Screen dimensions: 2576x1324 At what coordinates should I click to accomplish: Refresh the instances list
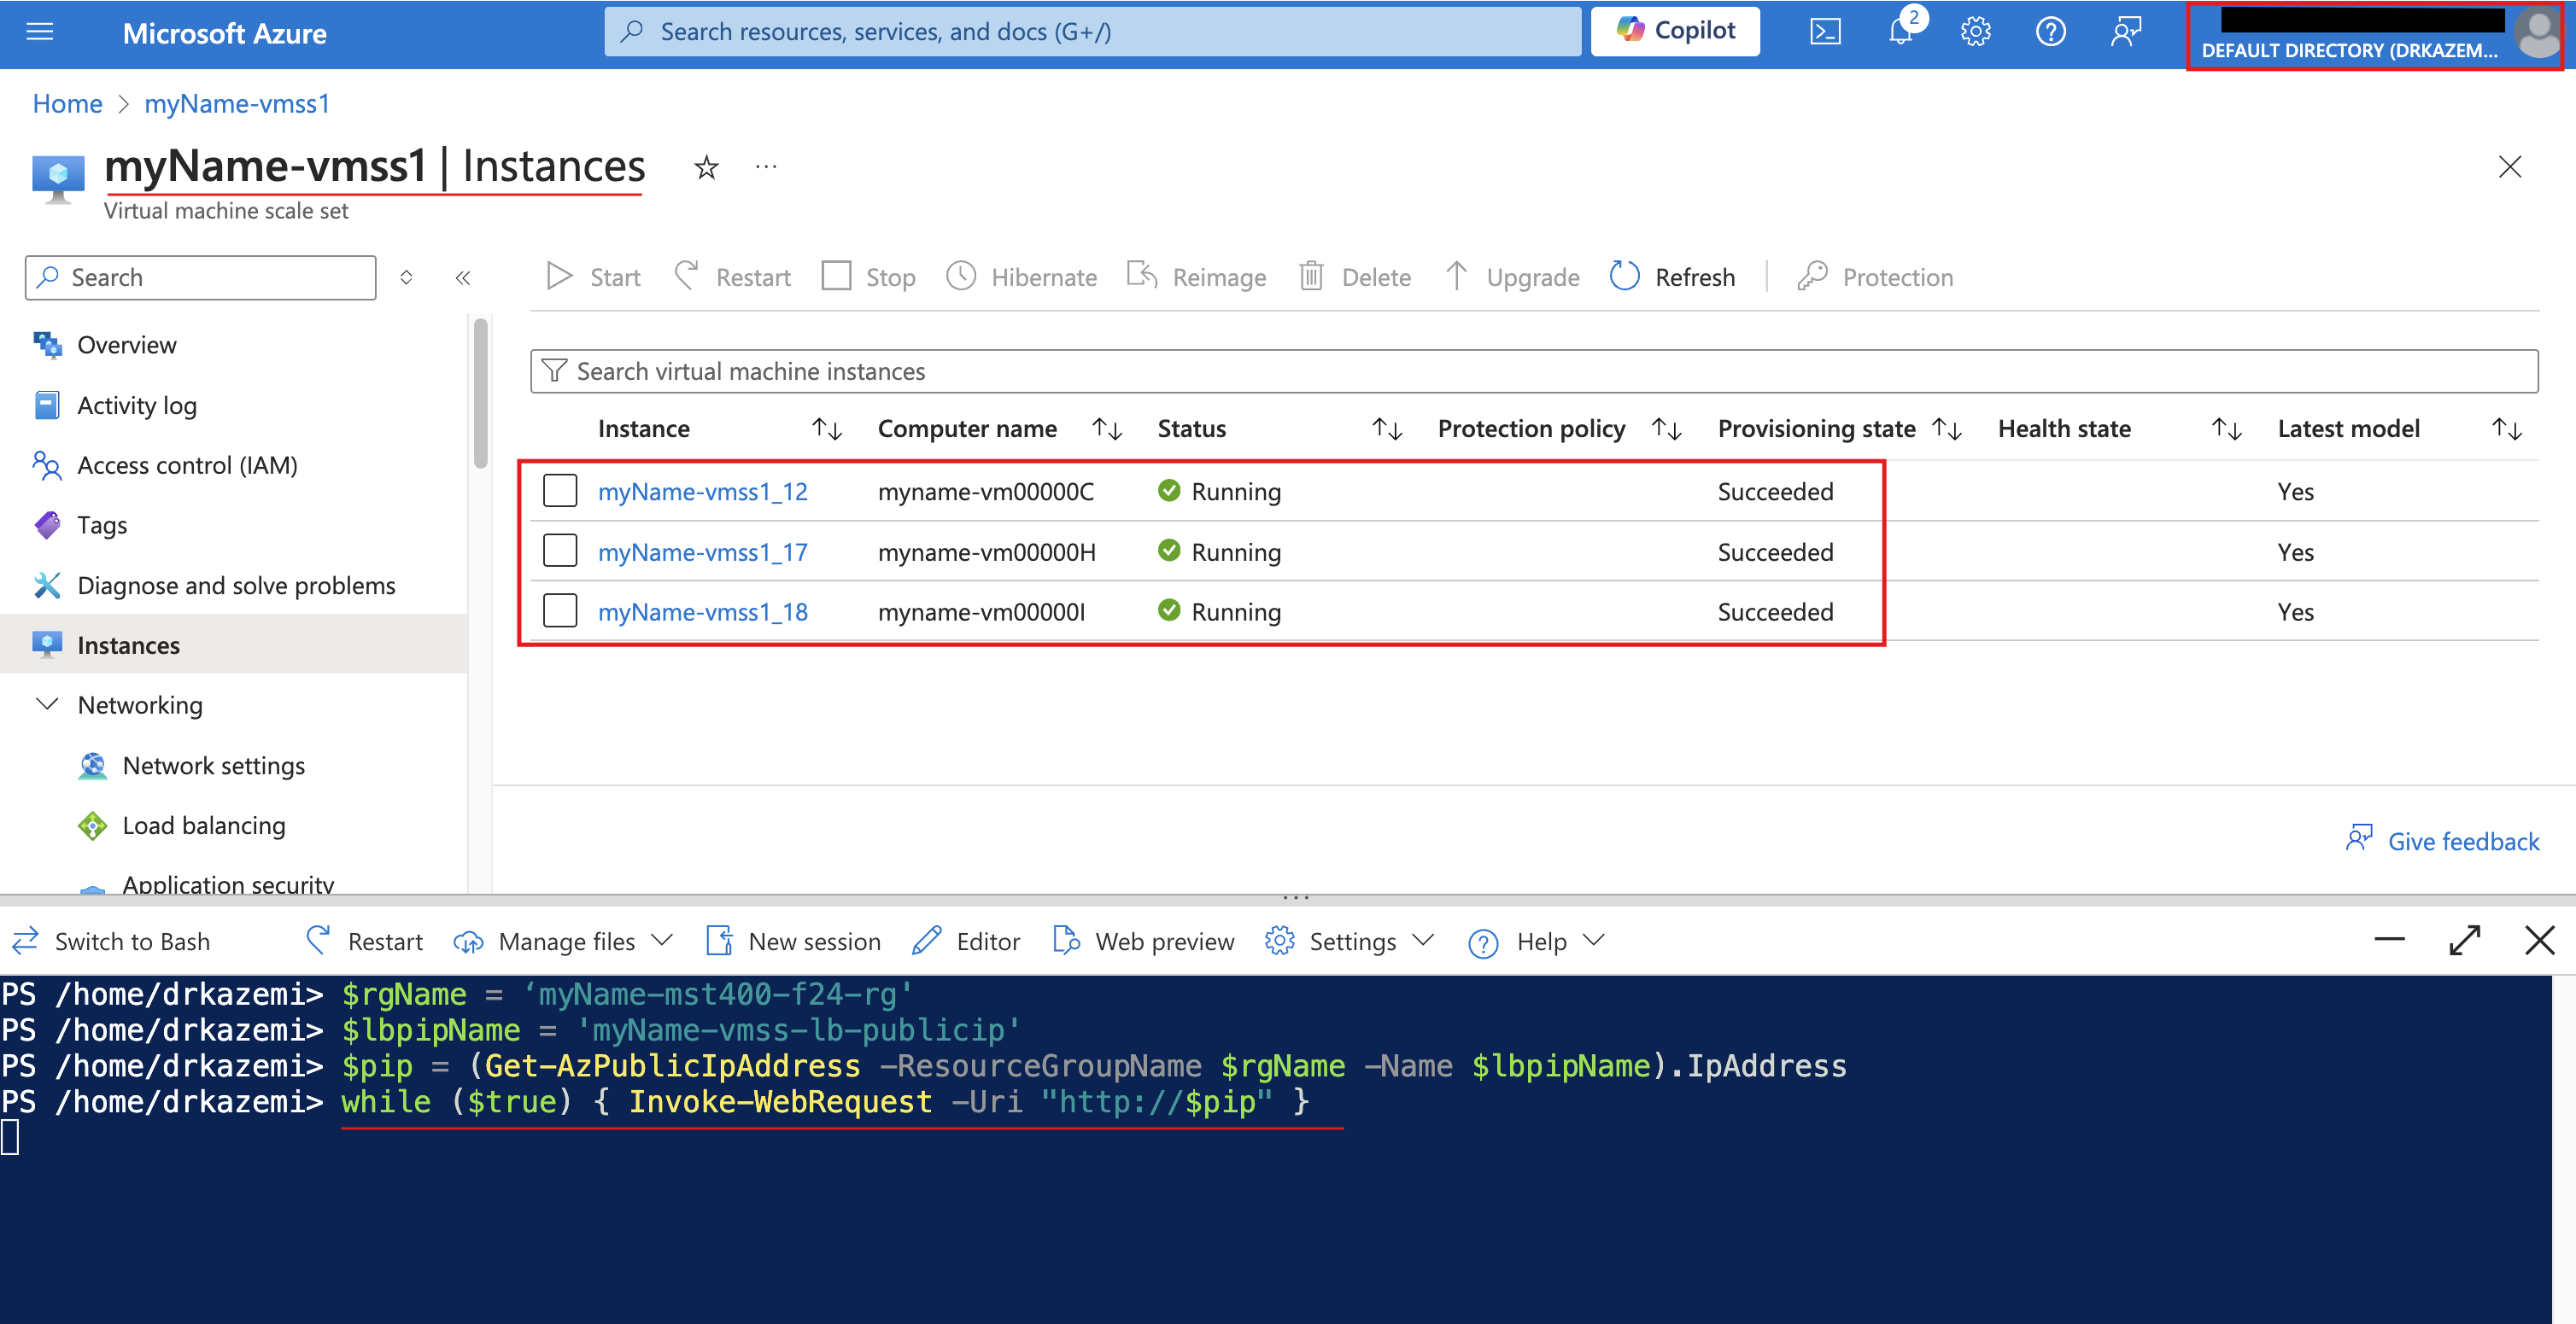click(x=1673, y=277)
